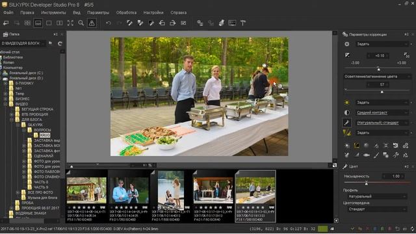Select the СЦЕНАРИЙ folder
Image resolution: width=416 pixels, height=234 pixels.
coord(44,156)
